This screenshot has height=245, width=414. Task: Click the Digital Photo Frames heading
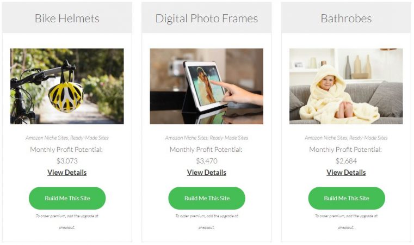[x=207, y=18]
